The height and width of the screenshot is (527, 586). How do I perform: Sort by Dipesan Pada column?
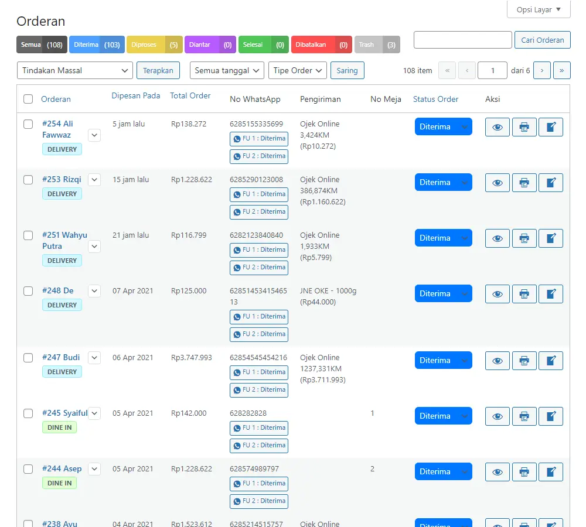click(x=136, y=95)
